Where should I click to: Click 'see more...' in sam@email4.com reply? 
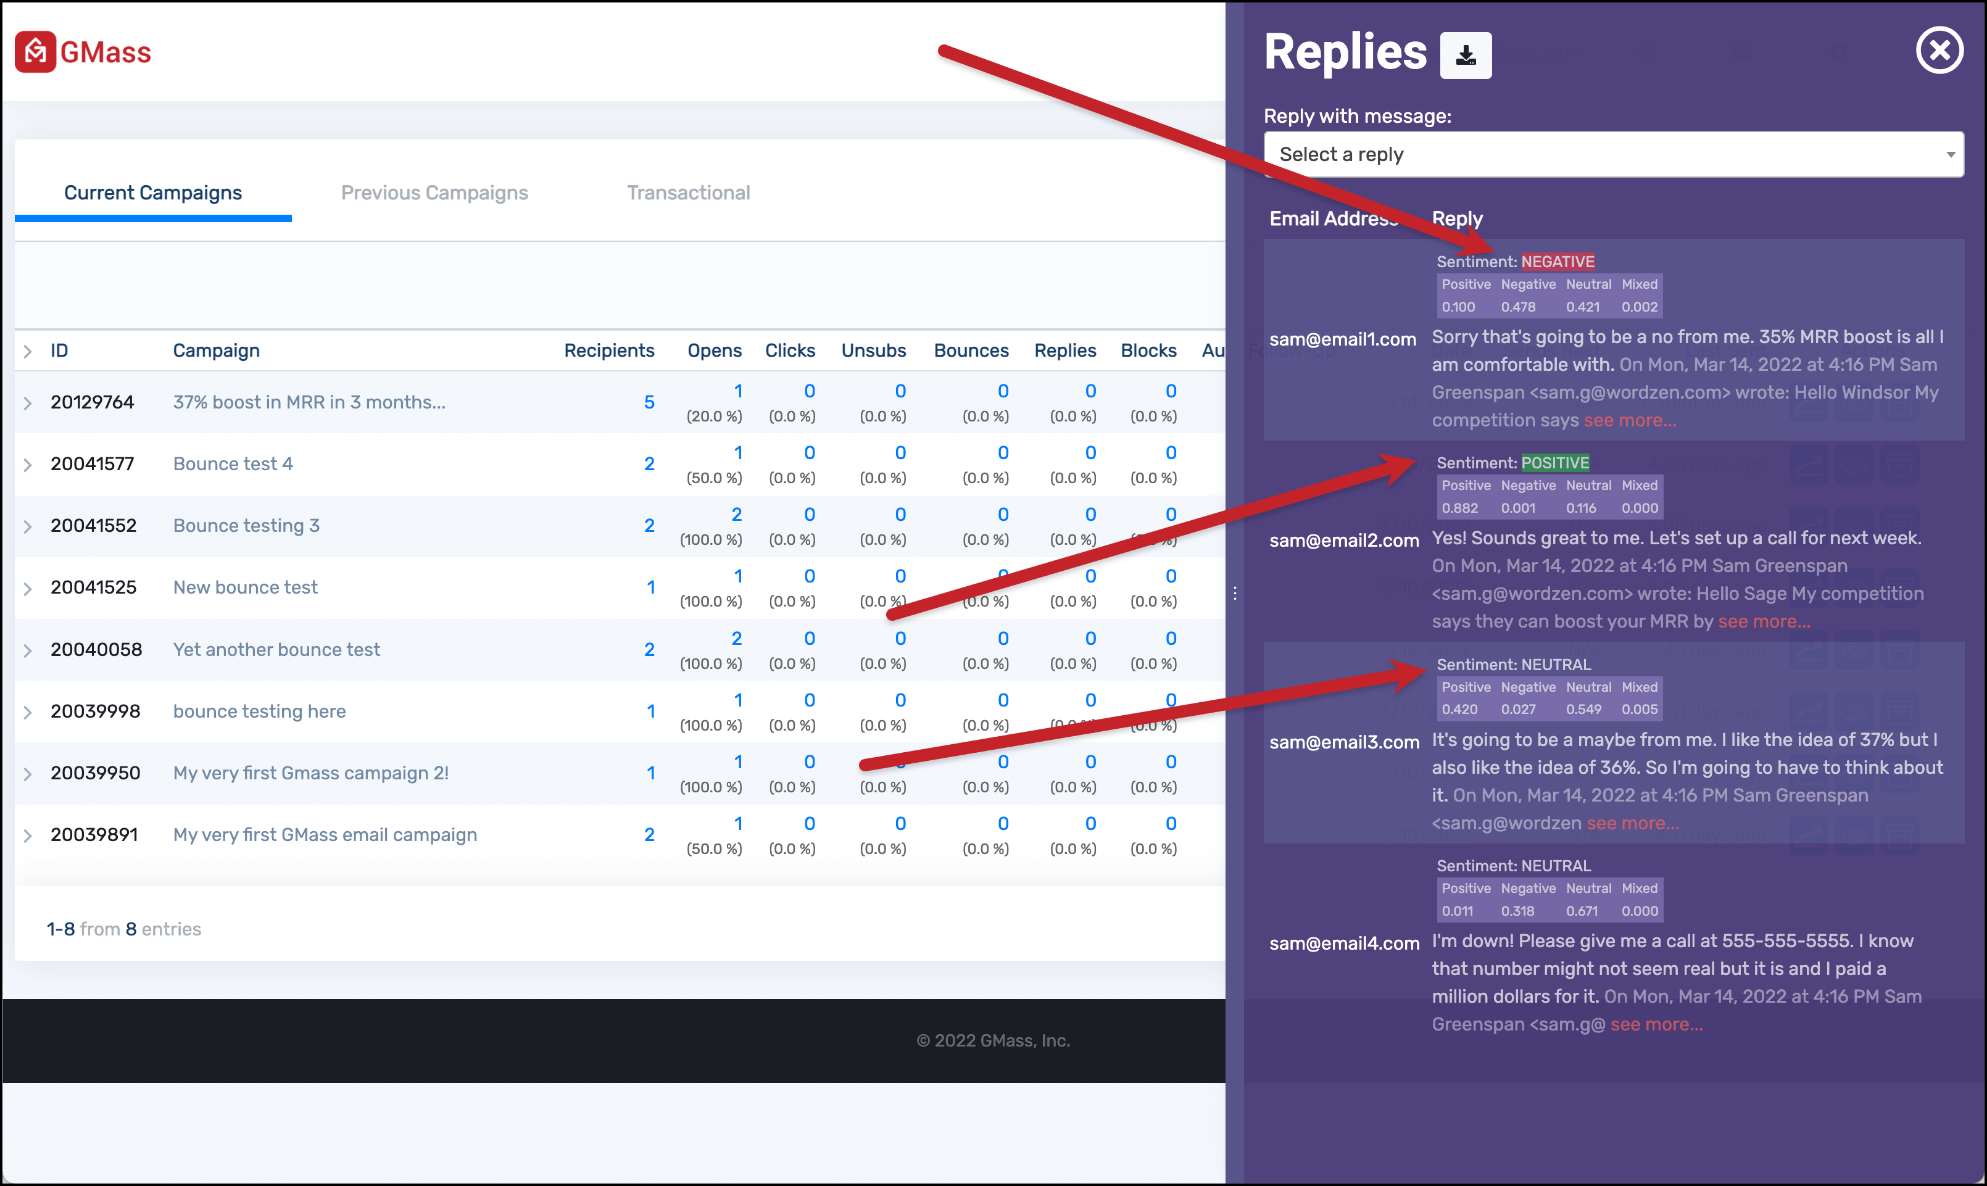(x=1656, y=1024)
